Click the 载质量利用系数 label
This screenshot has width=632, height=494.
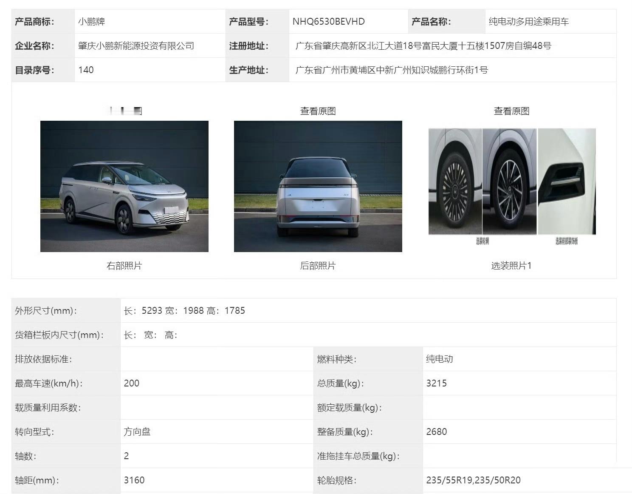point(48,407)
